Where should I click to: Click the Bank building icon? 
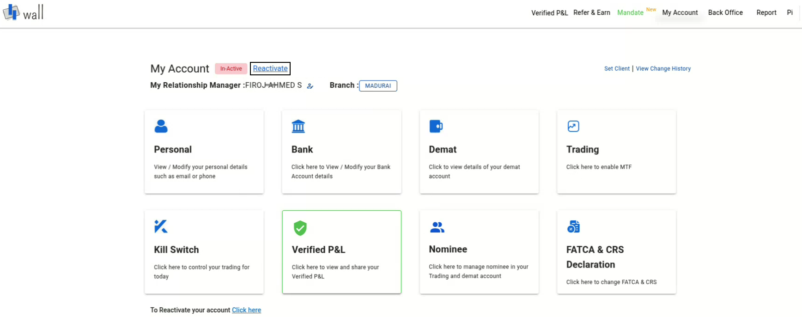pyautogui.click(x=298, y=126)
